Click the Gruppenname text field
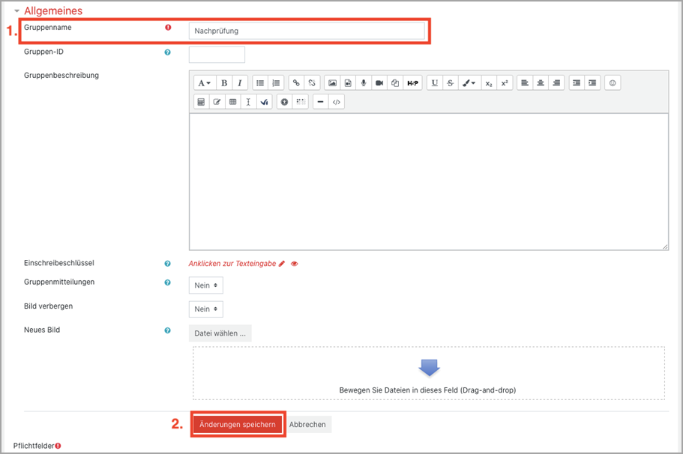Viewport: 683px width, 454px height. point(307,31)
